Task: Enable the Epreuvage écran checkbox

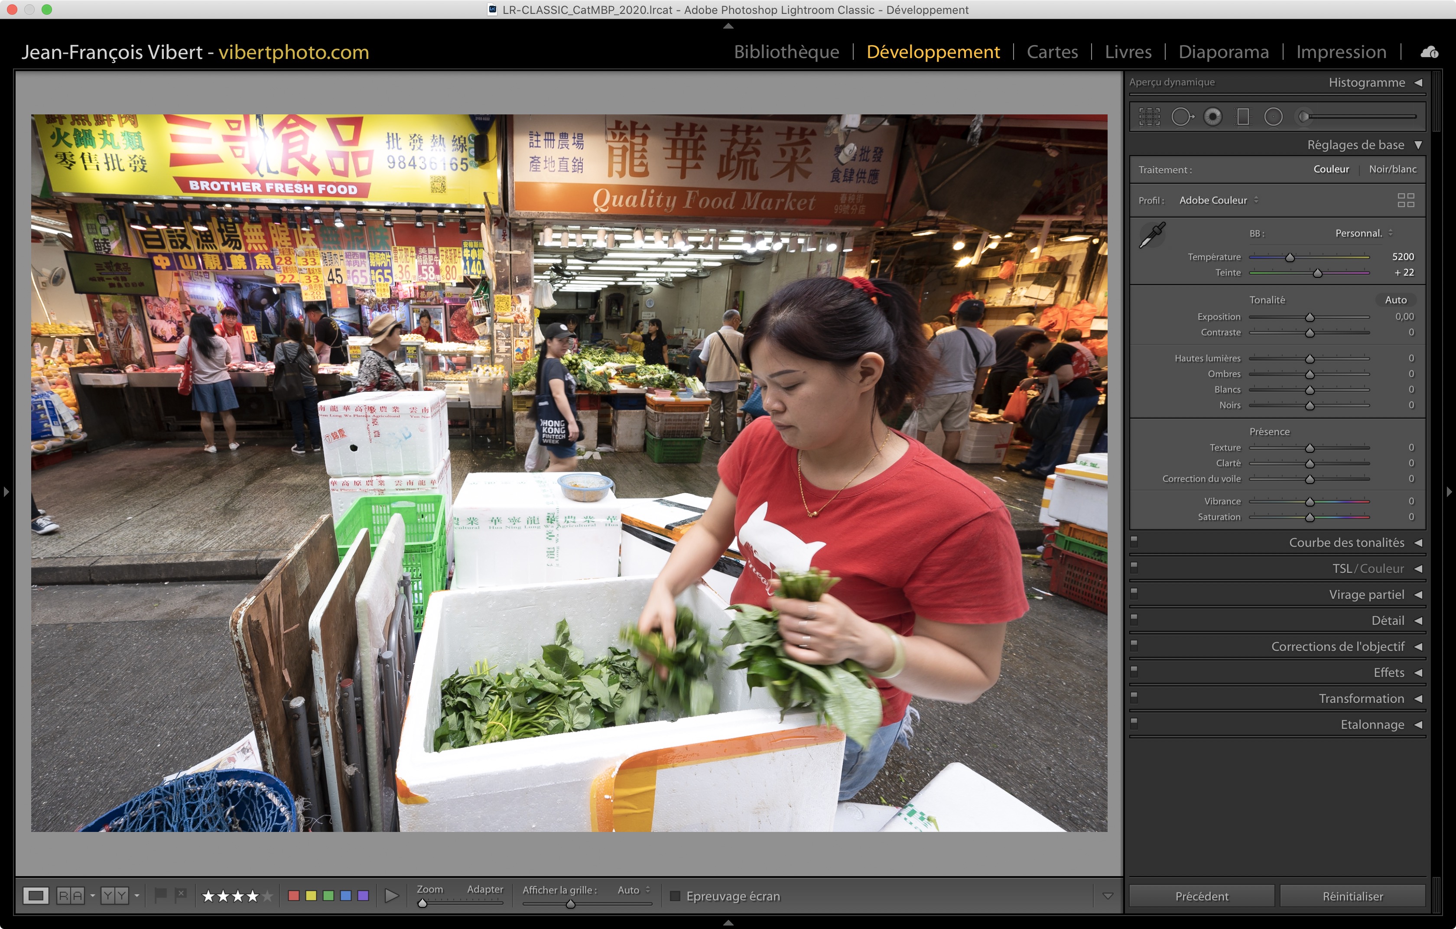Action: point(676,896)
